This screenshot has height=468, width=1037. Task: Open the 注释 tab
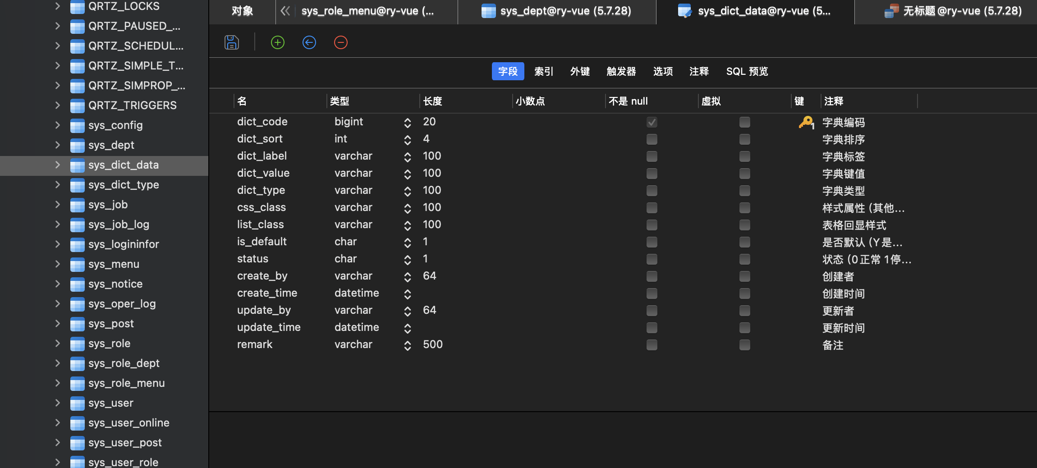[699, 71]
